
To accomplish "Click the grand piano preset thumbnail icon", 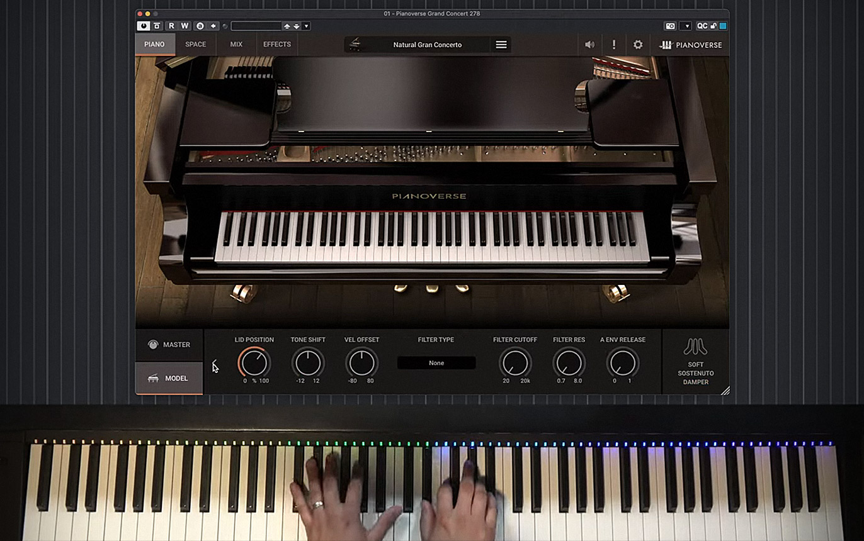I will [x=356, y=45].
